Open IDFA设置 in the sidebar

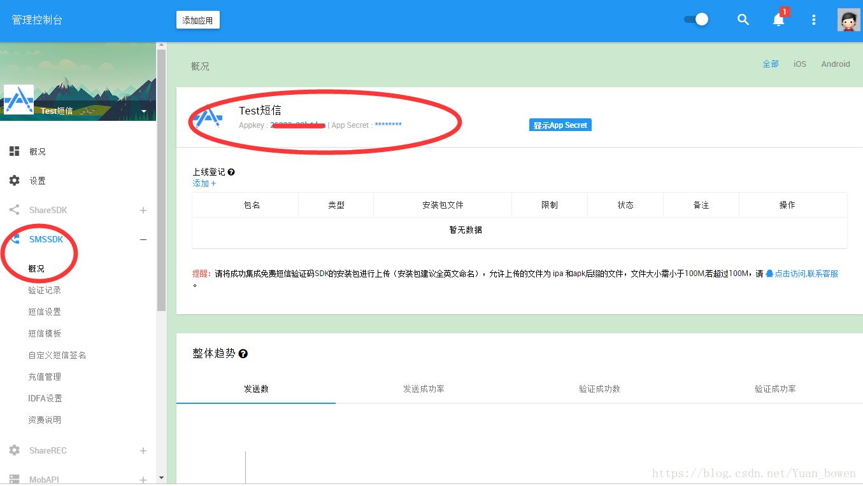pos(45,398)
